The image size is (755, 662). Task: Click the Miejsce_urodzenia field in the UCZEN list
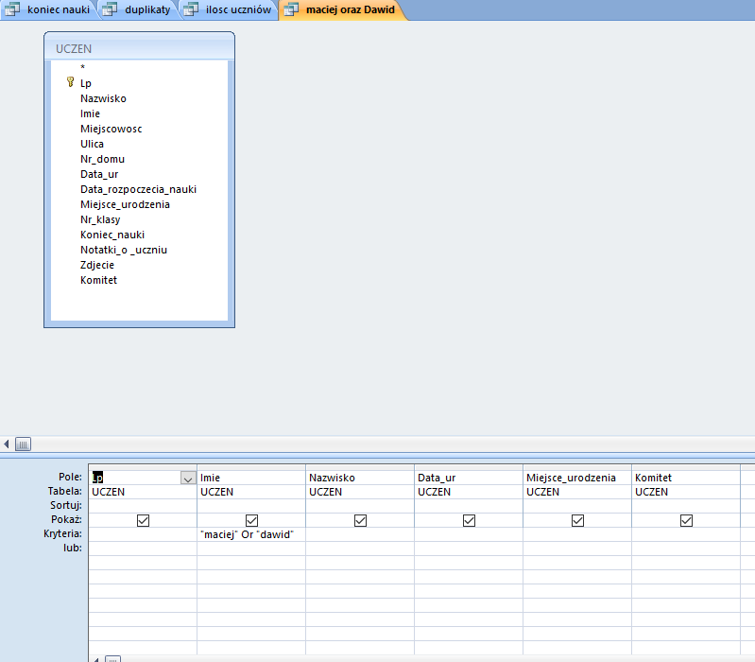125,204
